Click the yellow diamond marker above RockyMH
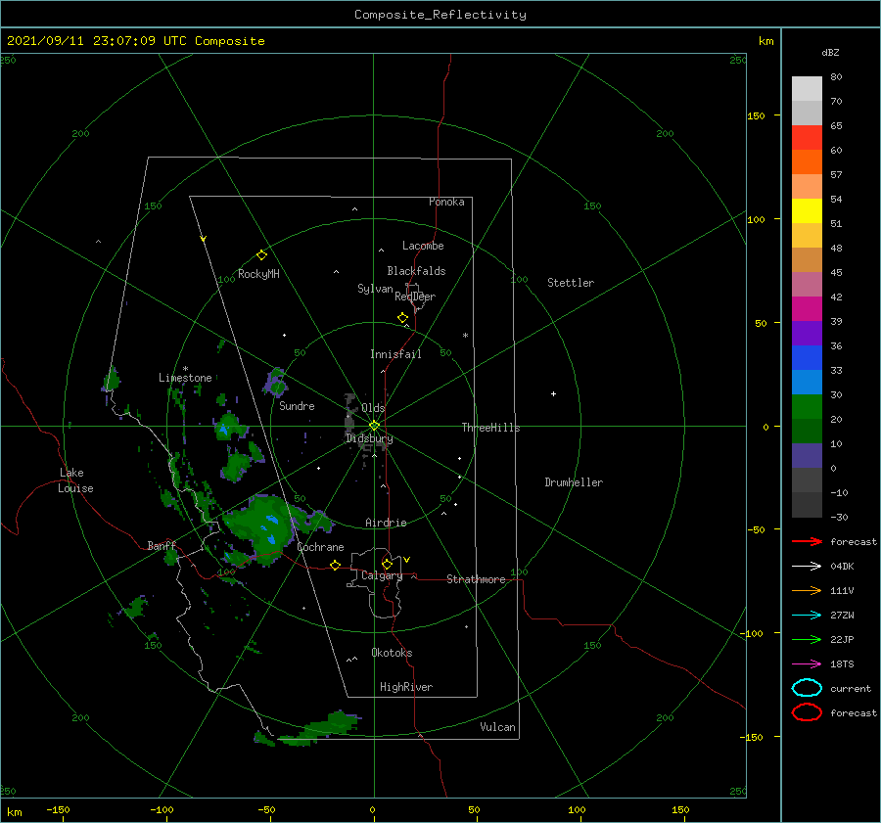The image size is (881, 823). 261,255
